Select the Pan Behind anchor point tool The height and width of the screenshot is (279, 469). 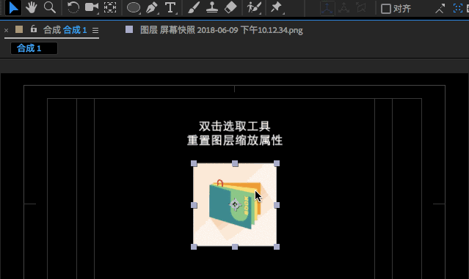[x=110, y=8]
